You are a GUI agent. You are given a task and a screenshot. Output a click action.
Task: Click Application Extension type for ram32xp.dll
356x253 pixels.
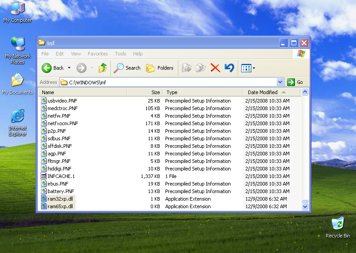pos(188,199)
